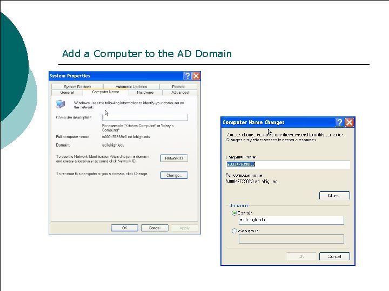Select the Workgroup radio button

[x=234, y=231]
